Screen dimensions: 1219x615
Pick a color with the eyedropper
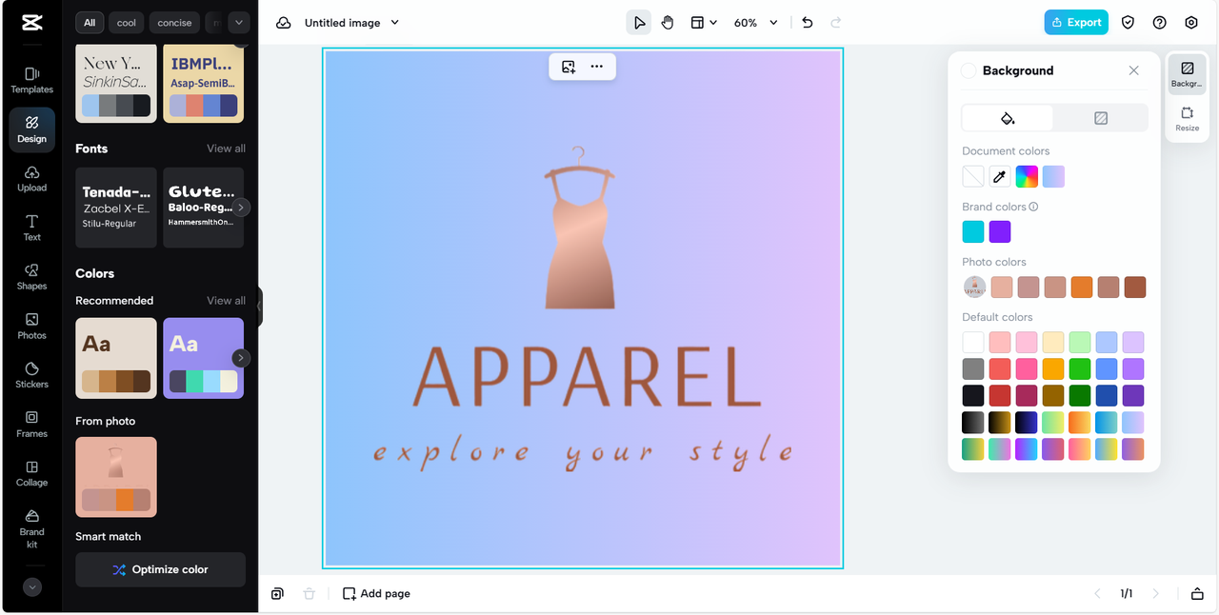pos(1000,176)
